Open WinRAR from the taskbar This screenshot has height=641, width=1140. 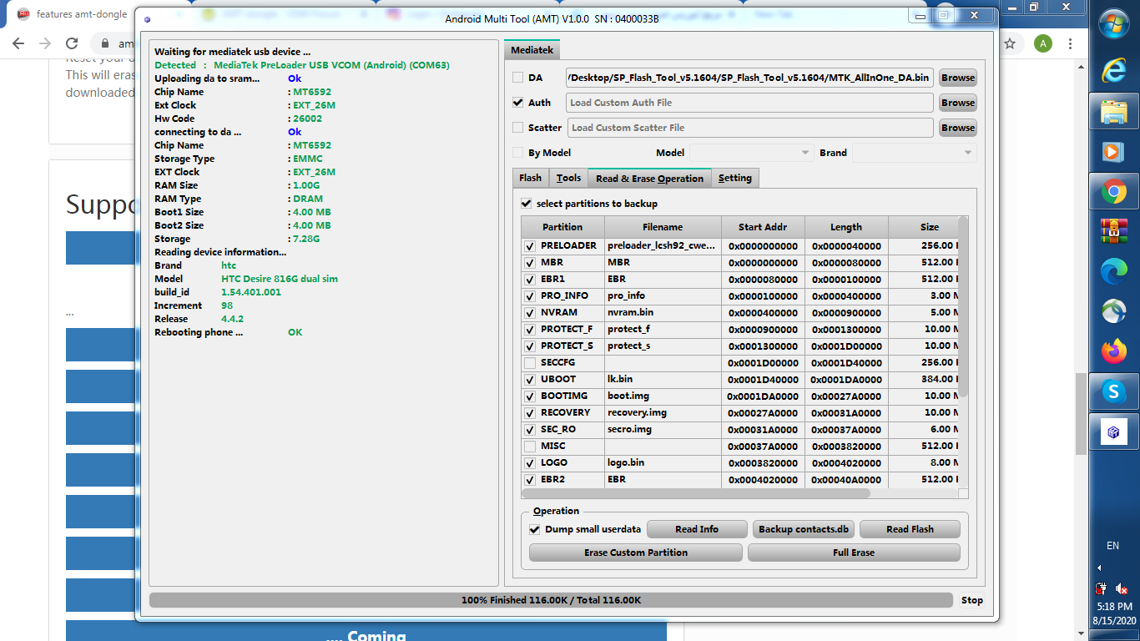pyautogui.click(x=1113, y=230)
